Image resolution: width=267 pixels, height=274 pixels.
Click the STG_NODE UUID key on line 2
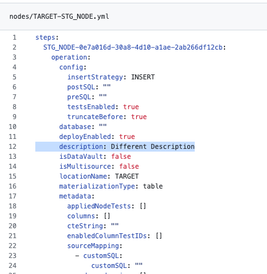click(133, 47)
